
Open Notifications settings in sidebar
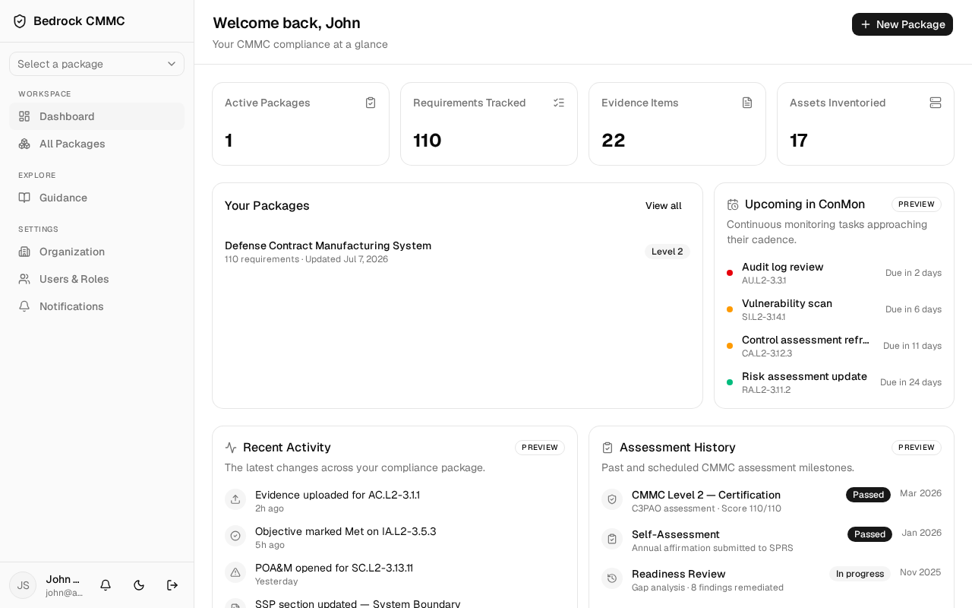(96, 306)
